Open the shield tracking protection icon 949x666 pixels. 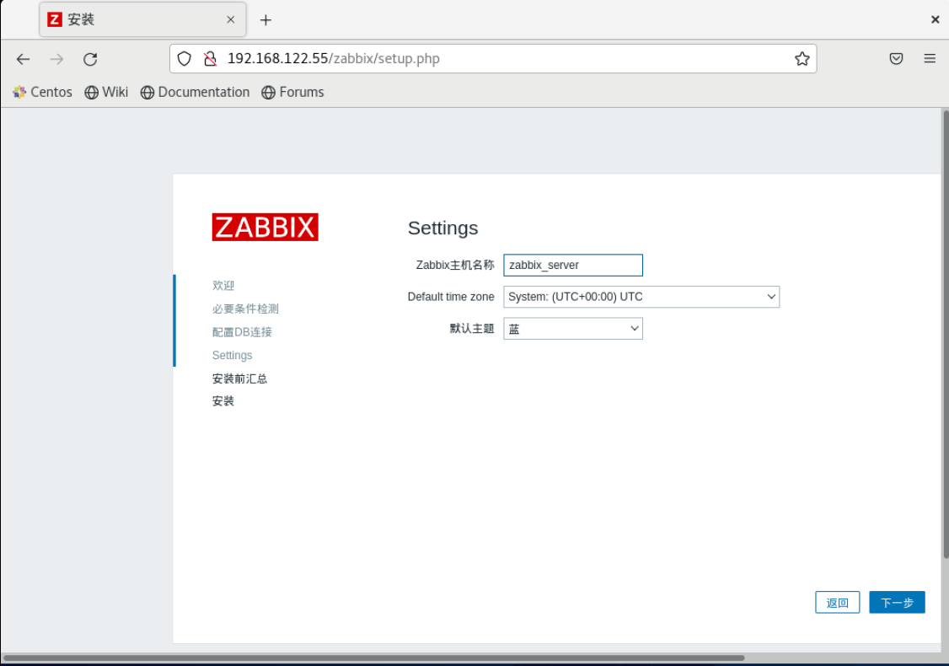(x=185, y=59)
